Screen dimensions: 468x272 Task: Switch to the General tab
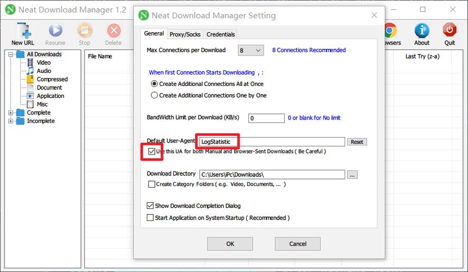(154, 33)
